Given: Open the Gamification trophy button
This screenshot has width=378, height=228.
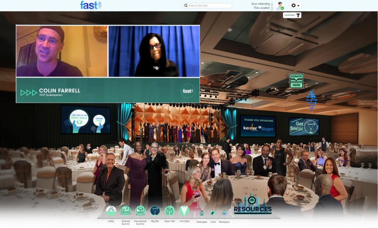Looking at the screenshot, I should coord(292,15).
